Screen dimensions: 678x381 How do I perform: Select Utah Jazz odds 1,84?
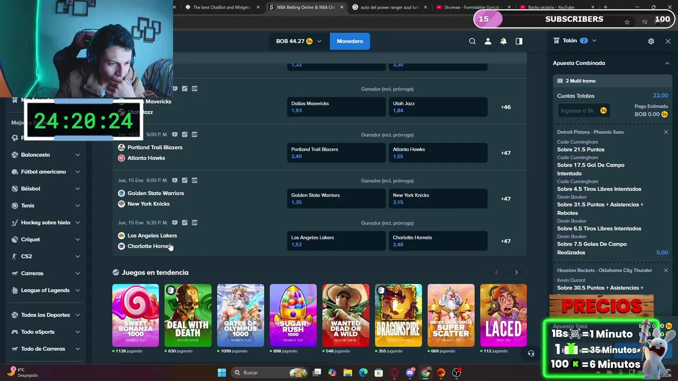coord(438,107)
